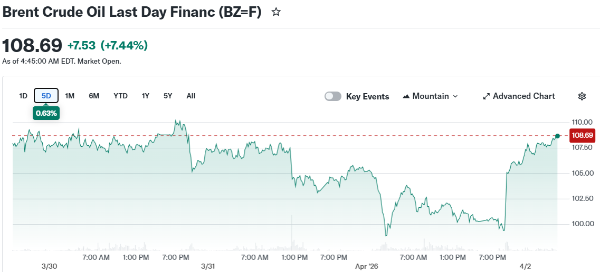
Task: Click the Advanced Chart expand arrows icon
Action: pyautogui.click(x=487, y=96)
